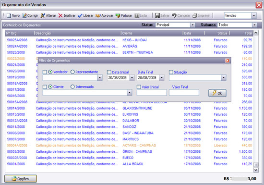Click the total value 1.500,00
The height and width of the screenshot is (185, 264).
[245, 152]
